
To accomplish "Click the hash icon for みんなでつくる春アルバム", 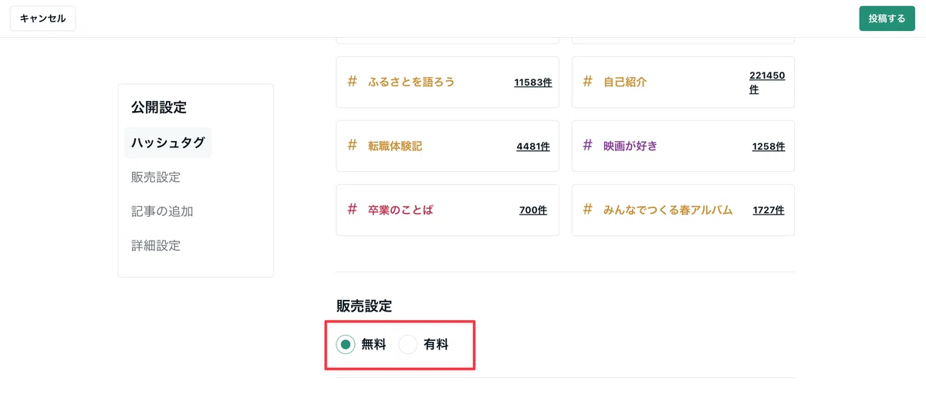I will 588,209.
